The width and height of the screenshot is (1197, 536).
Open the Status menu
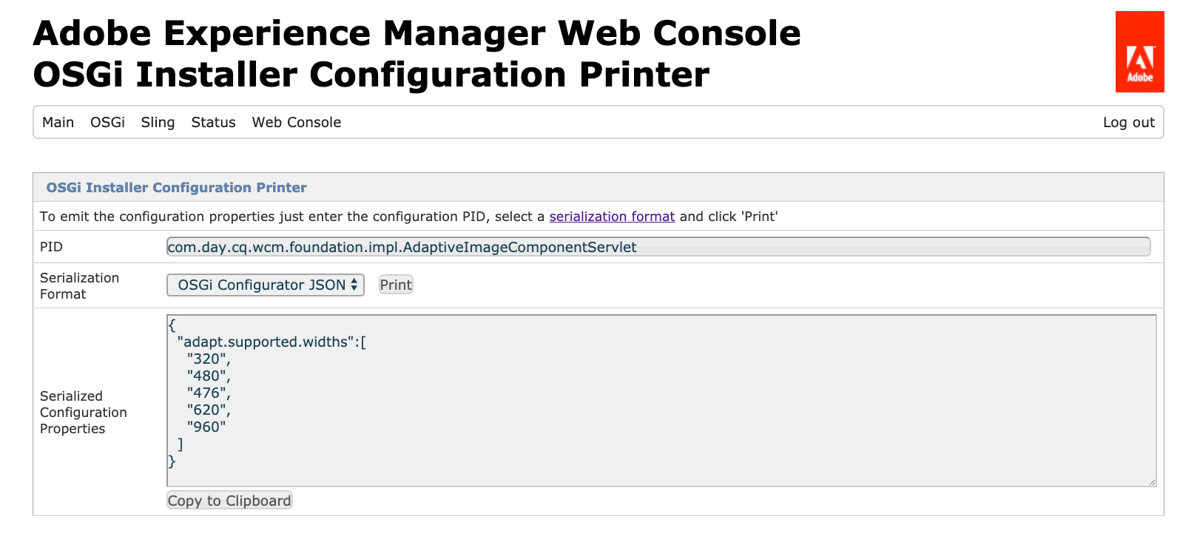213,123
